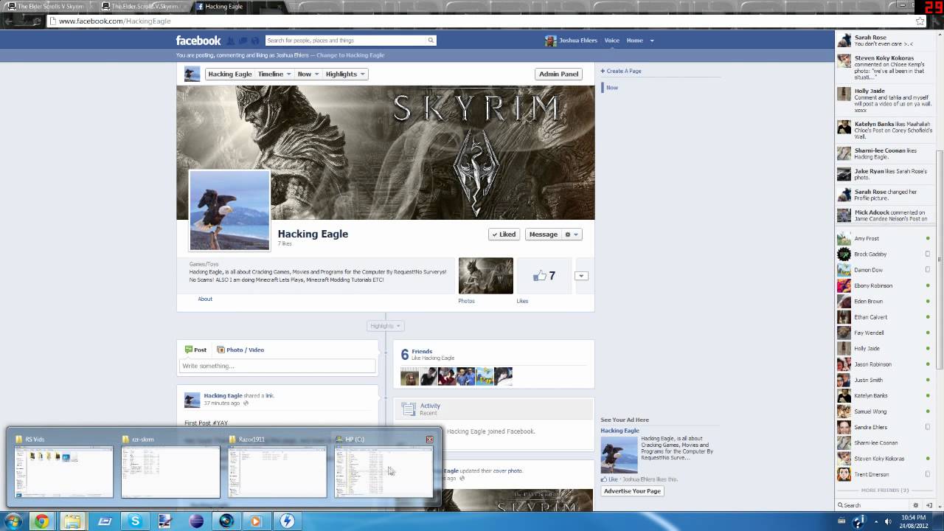The image size is (944, 531).
Task: Open the messages icon in Facebook header
Action: [x=243, y=41]
